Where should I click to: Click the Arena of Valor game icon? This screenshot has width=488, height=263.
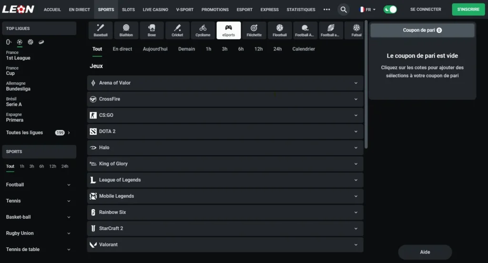(x=93, y=83)
